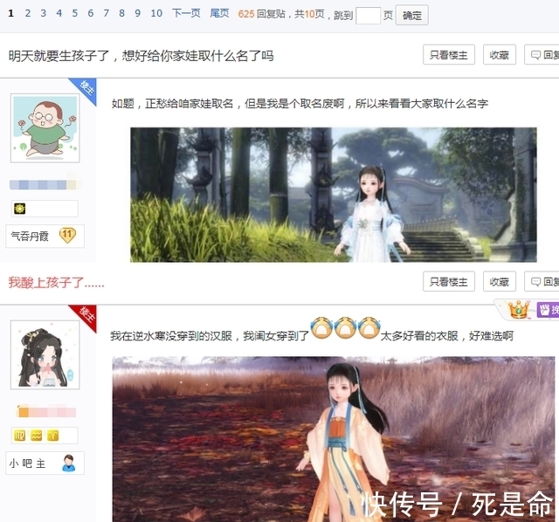The height and width of the screenshot is (522, 559).
Task: Open the cartoon baby avatar profile
Action: [x=45, y=128]
